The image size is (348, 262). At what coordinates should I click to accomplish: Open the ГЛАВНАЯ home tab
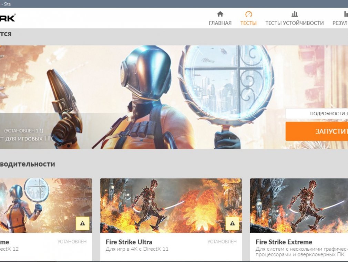click(220, 18)
